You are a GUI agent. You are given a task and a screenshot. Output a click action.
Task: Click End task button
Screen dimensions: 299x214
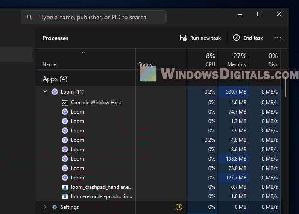pos(248,38)
